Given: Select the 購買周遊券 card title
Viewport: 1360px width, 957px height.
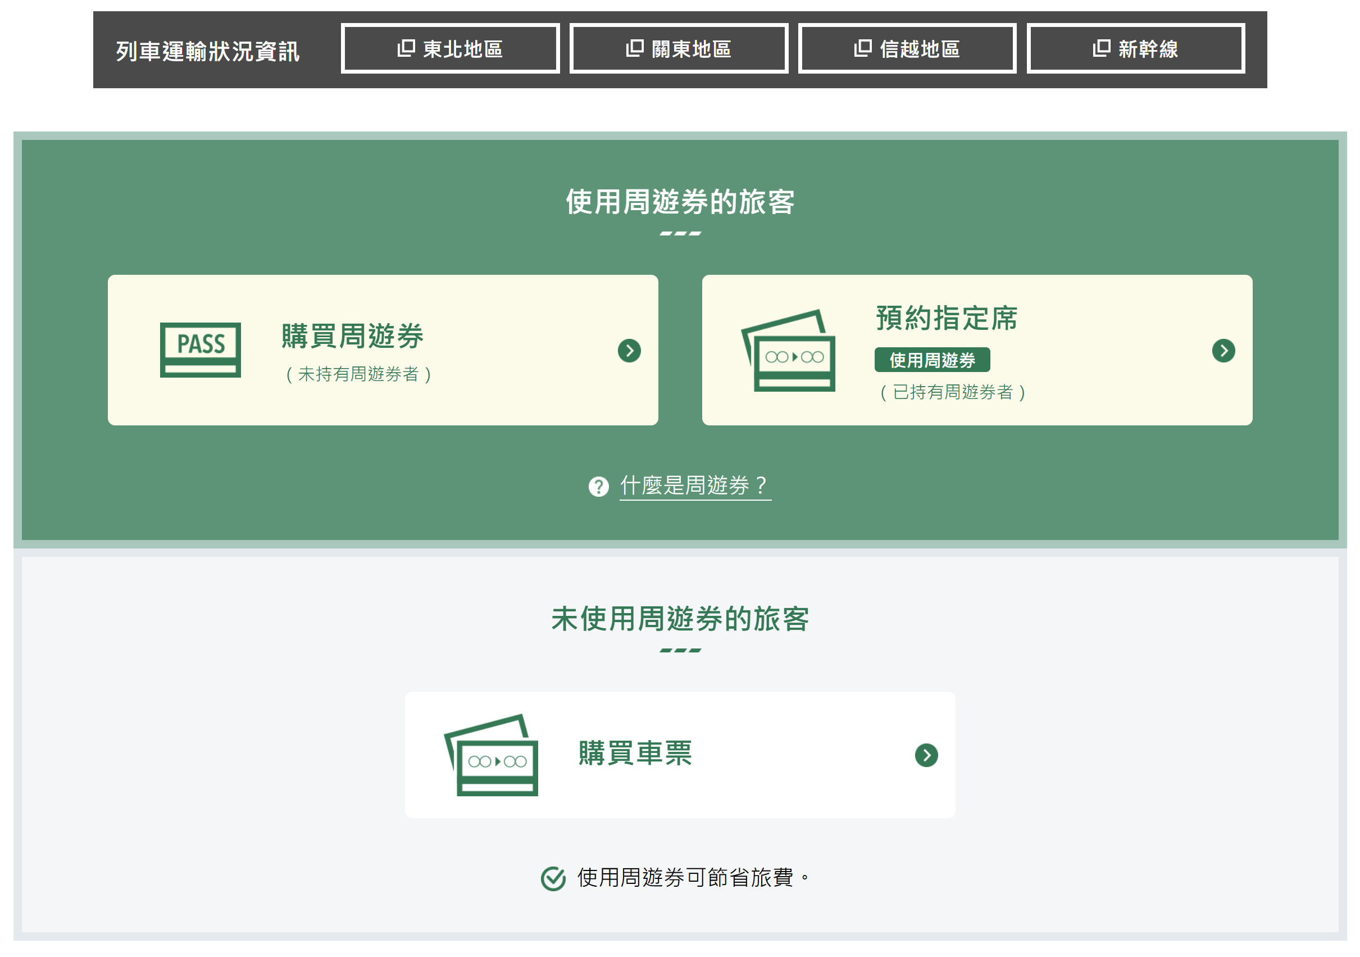Looking at the screenshot, I should [352, 336].
